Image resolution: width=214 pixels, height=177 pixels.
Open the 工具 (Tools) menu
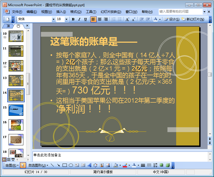point(91,12)
